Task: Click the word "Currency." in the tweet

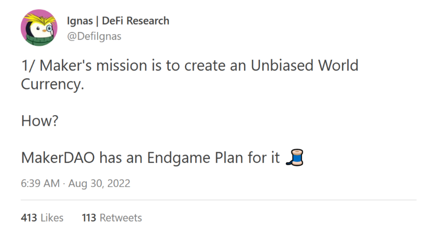Action: [53, 85]
